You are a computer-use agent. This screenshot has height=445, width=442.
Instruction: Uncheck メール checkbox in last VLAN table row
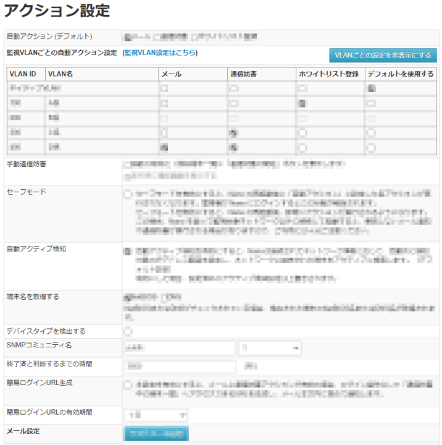(164, 147)
